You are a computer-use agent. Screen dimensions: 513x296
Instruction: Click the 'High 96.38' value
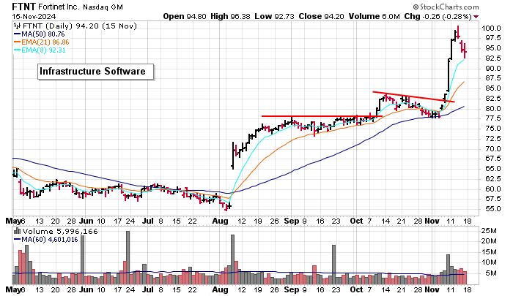(230, 16)
